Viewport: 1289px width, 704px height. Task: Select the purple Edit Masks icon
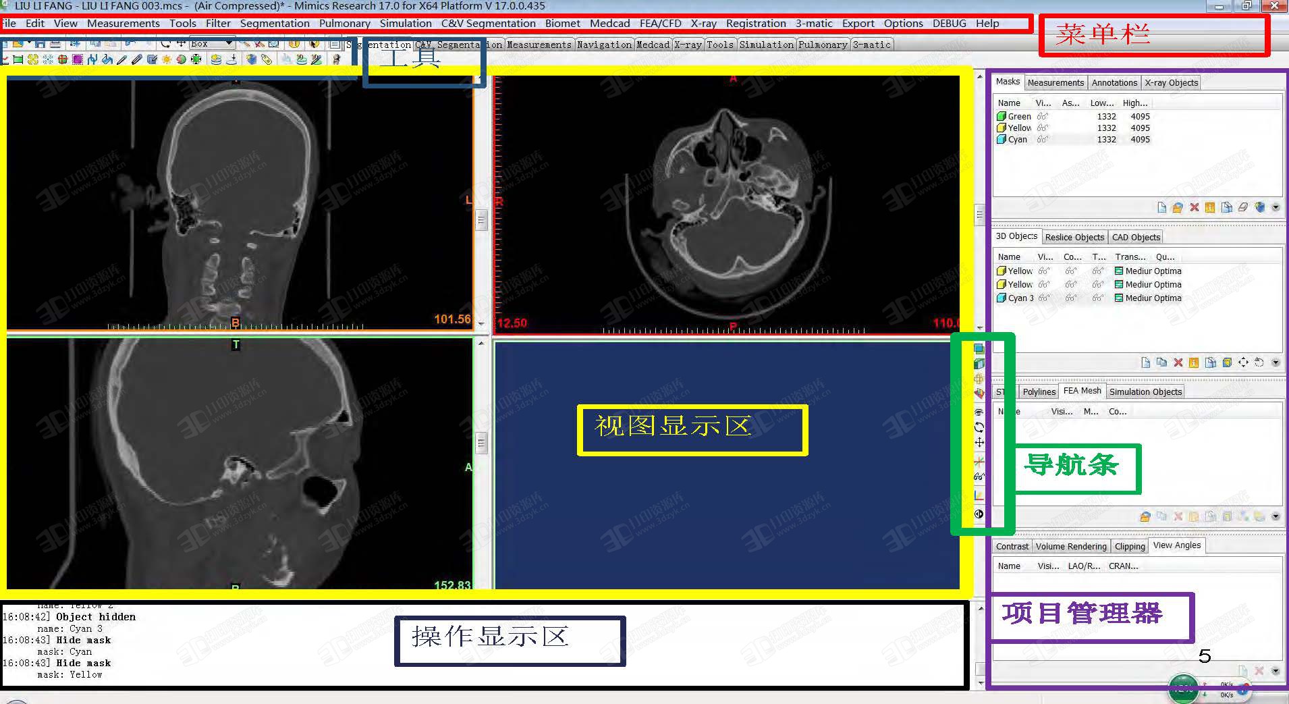click(78, 59)
